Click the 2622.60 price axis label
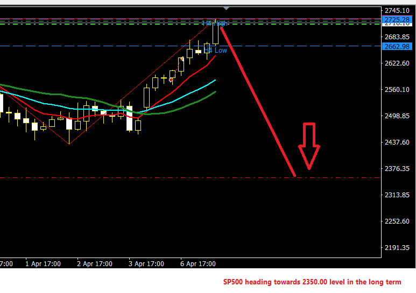 [x=397, y=63]
